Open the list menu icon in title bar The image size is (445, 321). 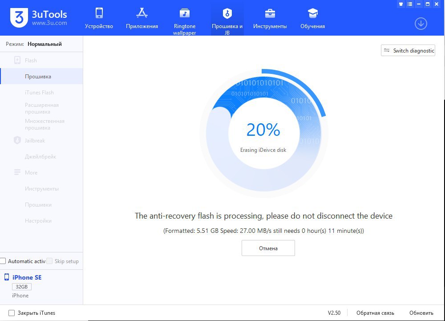click(410, 4)
